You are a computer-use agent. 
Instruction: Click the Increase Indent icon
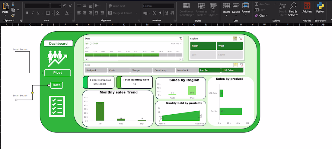click(102, 13)
